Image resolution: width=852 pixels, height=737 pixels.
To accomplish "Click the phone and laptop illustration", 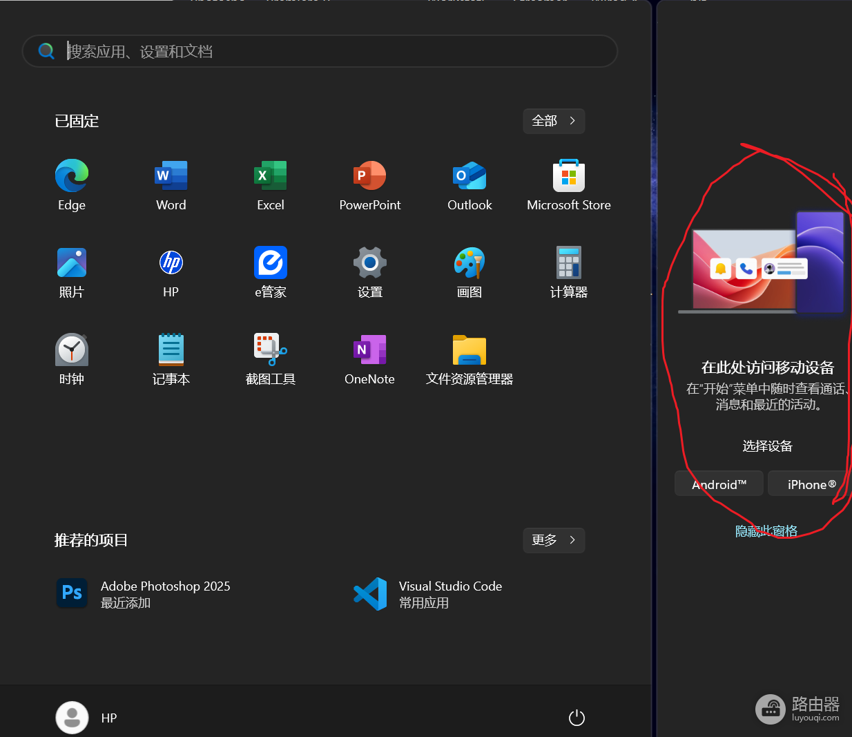I will 762,263.
